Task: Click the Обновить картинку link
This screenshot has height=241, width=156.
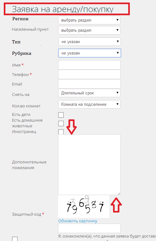Action: (x=78, y=221)
